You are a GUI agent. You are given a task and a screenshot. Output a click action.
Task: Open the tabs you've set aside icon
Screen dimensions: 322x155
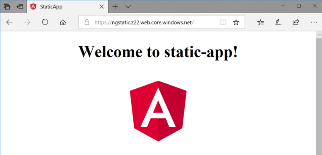pyautogui.click(x=7, y=6)
